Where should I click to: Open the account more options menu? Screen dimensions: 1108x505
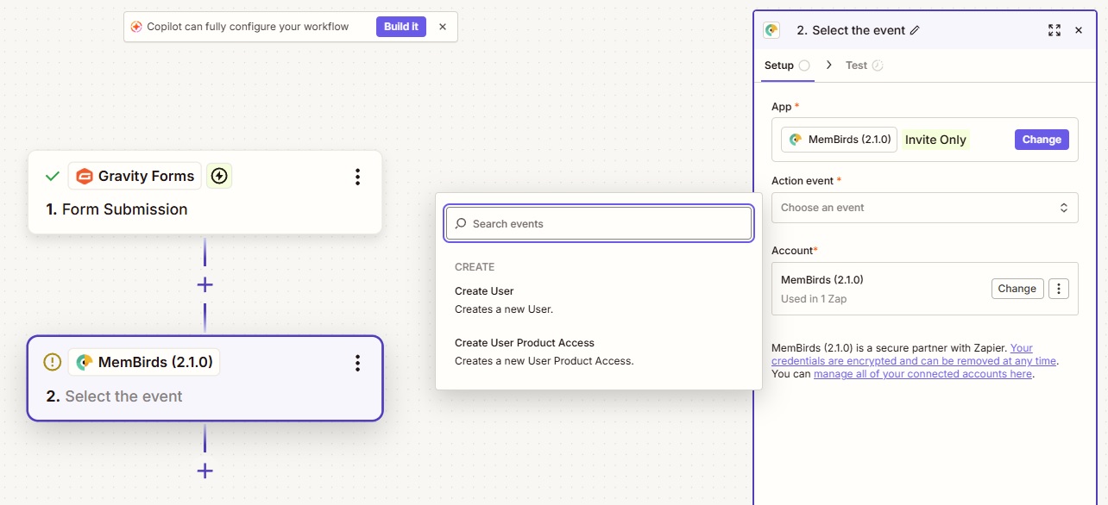[1059, 289]
